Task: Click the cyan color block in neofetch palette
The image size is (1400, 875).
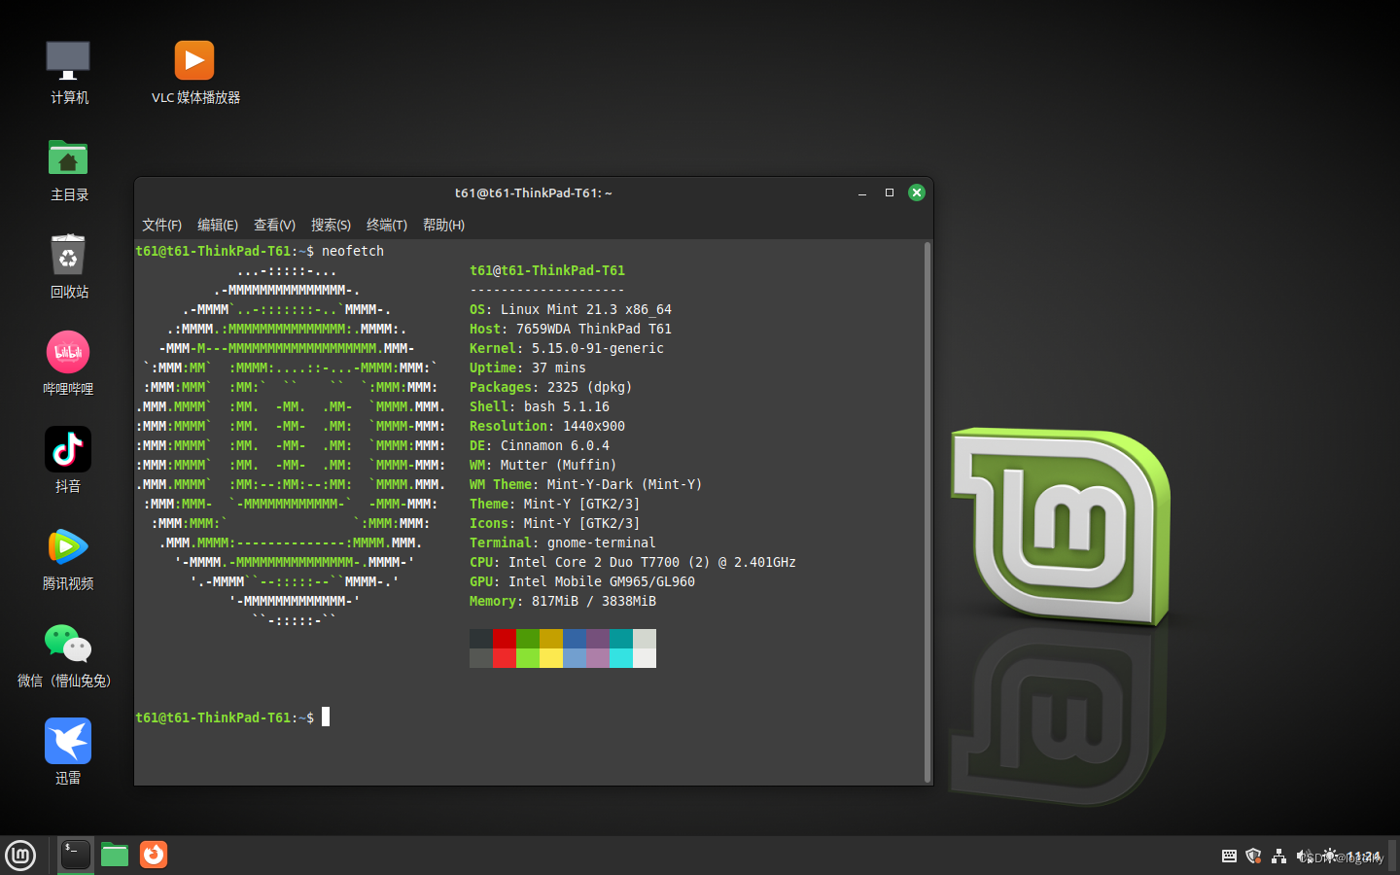Action: [x=621, y=639]
